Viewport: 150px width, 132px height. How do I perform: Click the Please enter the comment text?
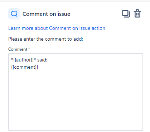(x=45, y=39)
